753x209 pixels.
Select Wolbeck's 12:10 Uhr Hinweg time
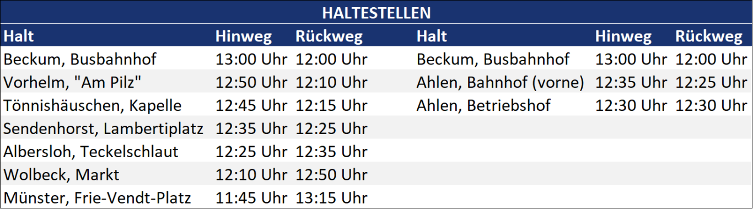251,175
